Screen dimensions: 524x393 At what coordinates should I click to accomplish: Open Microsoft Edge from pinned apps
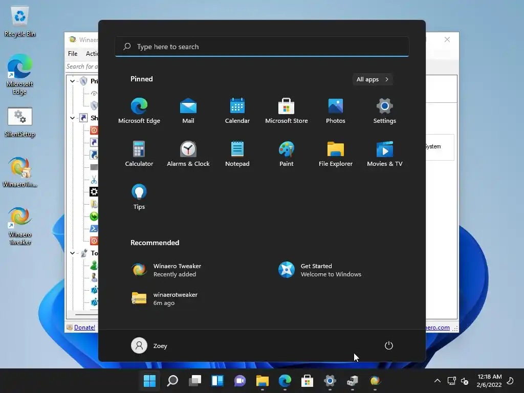coord(139,111)
